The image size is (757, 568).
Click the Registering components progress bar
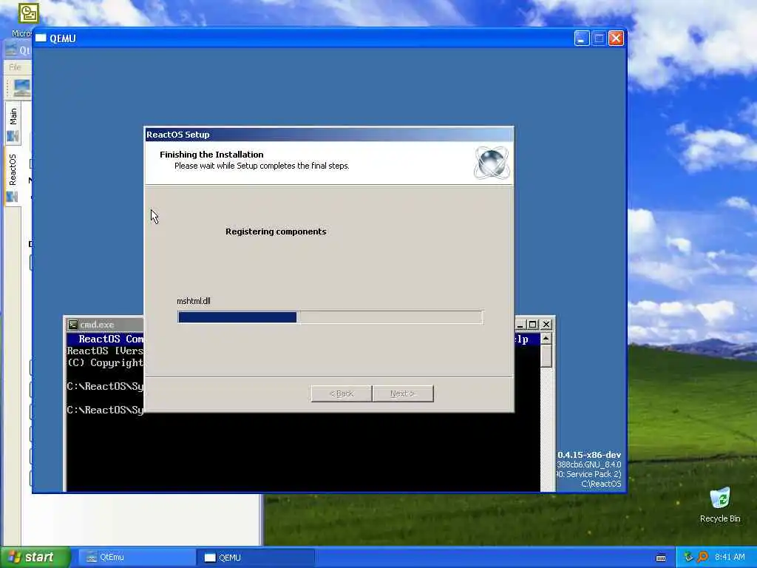pos(330,317)
